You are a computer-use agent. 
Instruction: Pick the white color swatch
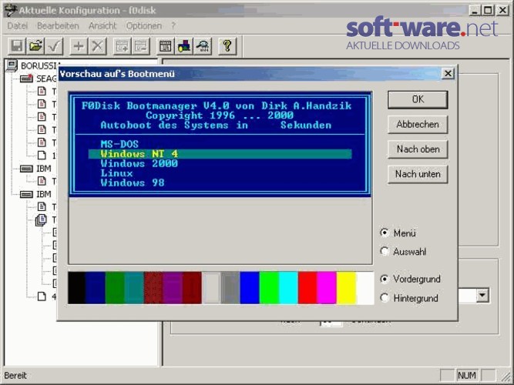tap(365, 288)
